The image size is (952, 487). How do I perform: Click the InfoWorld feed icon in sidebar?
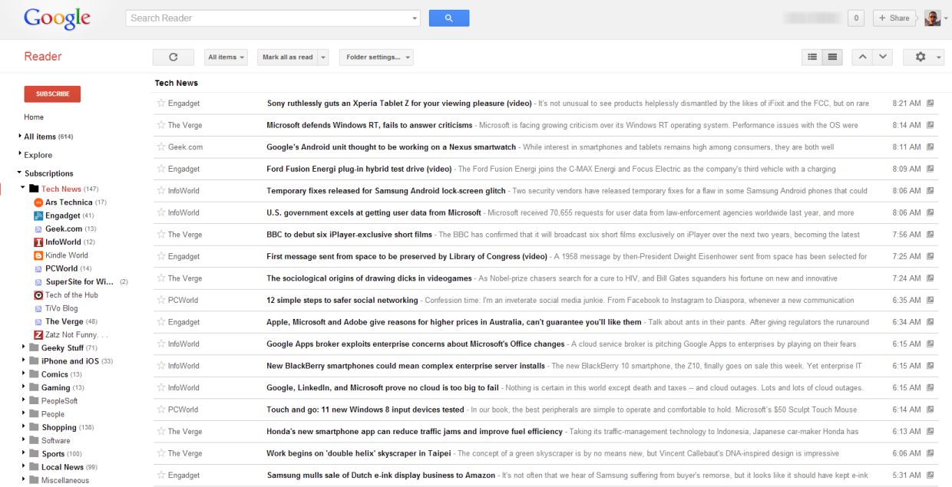coord(38,242)
